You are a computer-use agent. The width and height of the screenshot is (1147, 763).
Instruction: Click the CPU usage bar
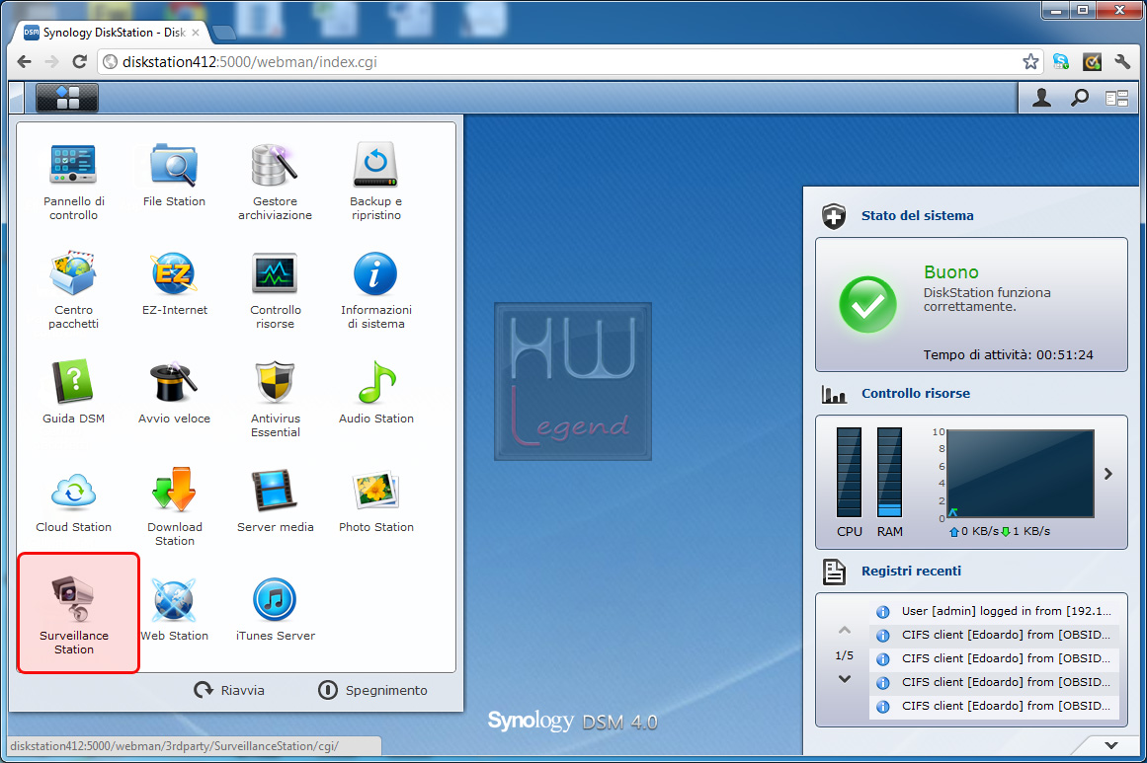pos(849,472)
